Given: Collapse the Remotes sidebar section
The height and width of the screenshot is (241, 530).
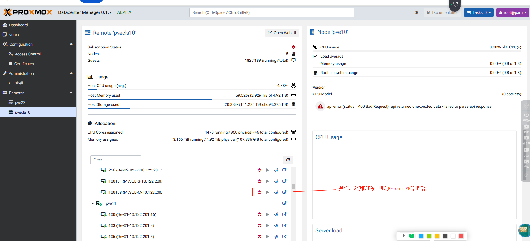Looking at the screenshot, I should pos(71,93).
